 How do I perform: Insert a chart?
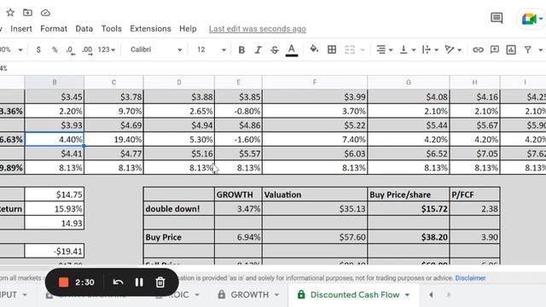pos(511,49)
